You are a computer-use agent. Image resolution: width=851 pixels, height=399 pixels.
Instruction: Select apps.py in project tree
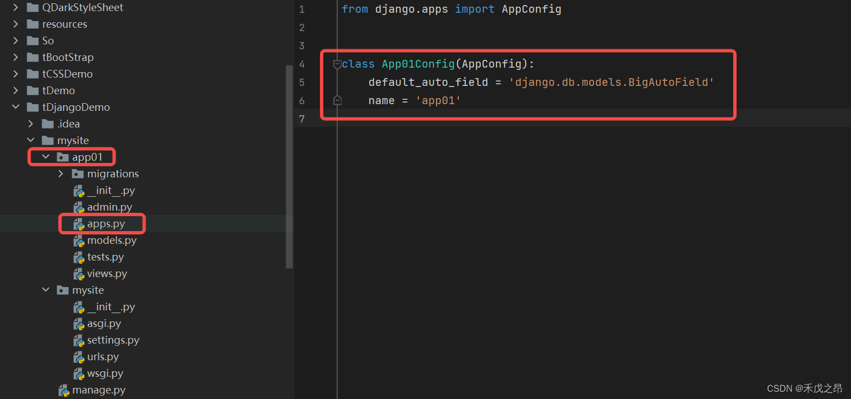(106, 224)
